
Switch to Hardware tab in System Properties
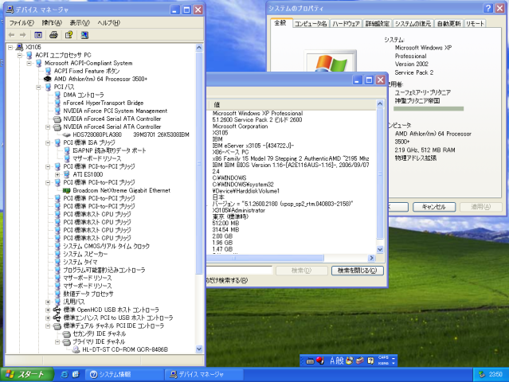tap(346, 24)
